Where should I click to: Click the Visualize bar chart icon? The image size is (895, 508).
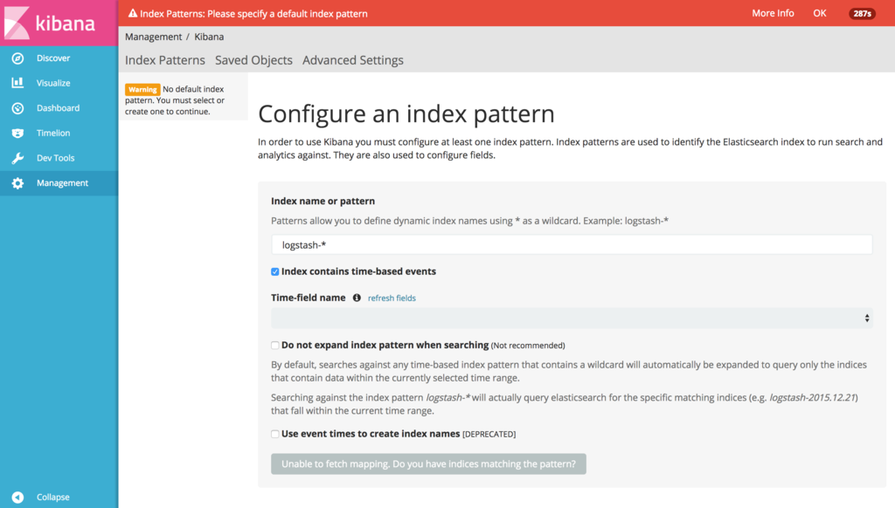(17, 83)
